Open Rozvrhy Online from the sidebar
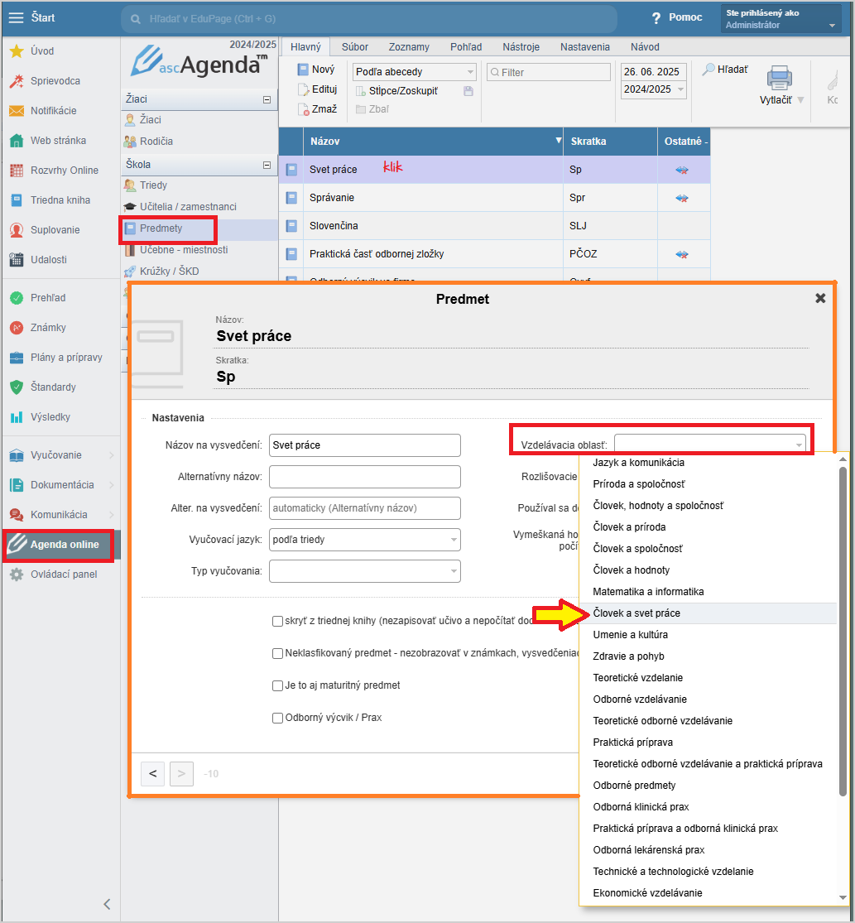The width and height of the screenshot is (855, 923). 17,171
